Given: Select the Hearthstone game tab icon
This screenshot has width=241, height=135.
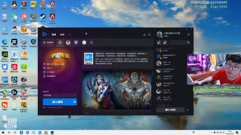Looking at the screenshot, I should (60, 43).
